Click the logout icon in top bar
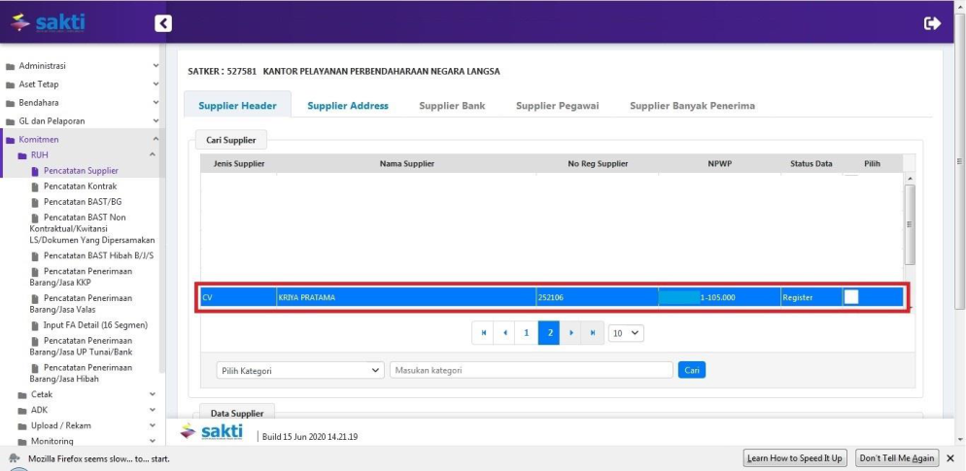 click(932, 23)
